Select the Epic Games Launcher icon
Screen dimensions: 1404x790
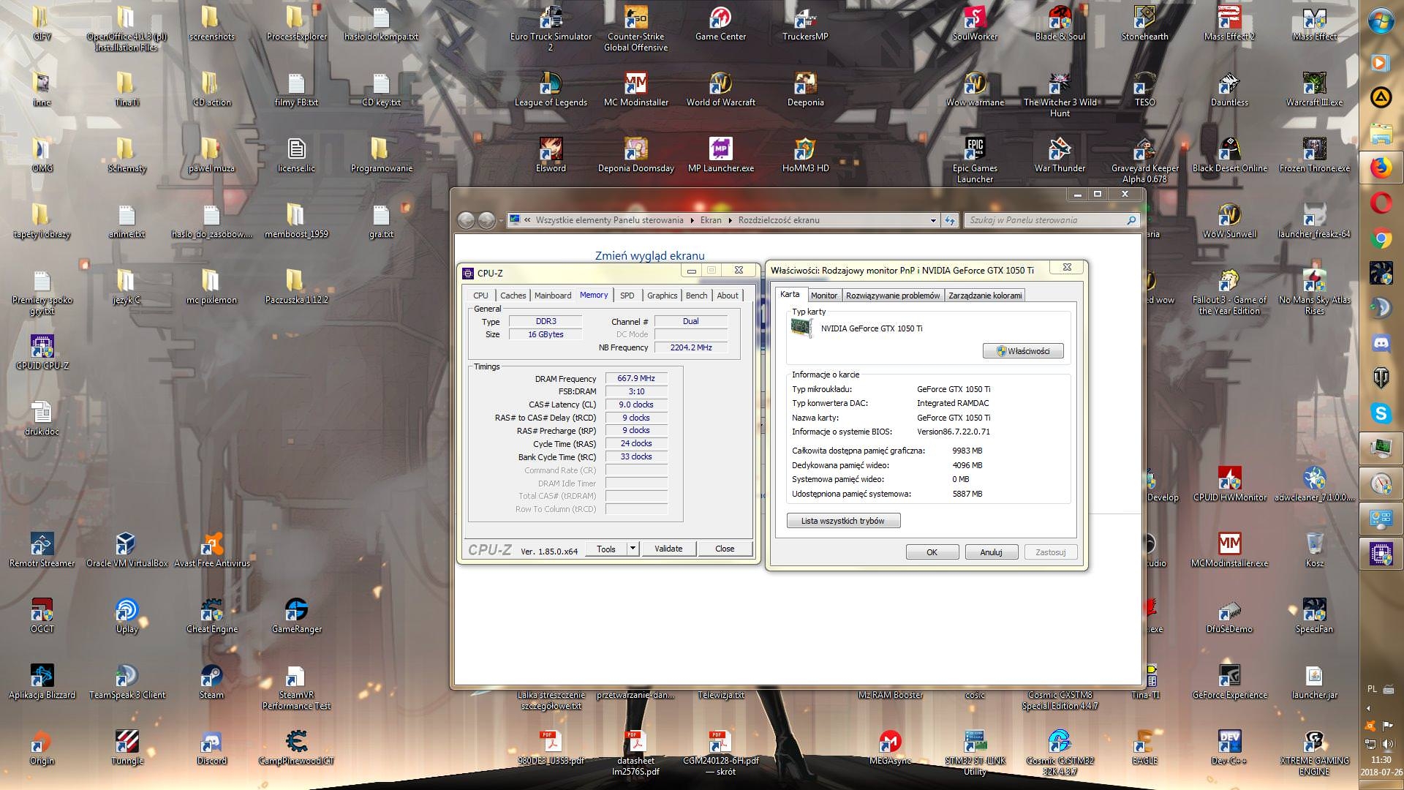(x=975, y=160)
